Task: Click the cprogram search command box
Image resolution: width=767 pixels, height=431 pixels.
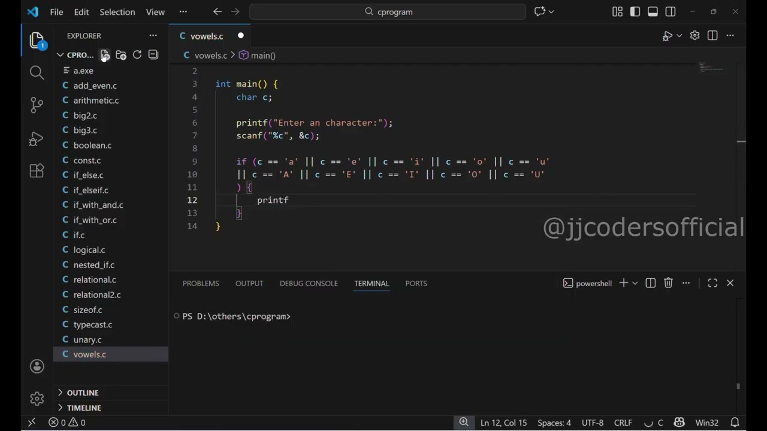Action: [388, 11]
